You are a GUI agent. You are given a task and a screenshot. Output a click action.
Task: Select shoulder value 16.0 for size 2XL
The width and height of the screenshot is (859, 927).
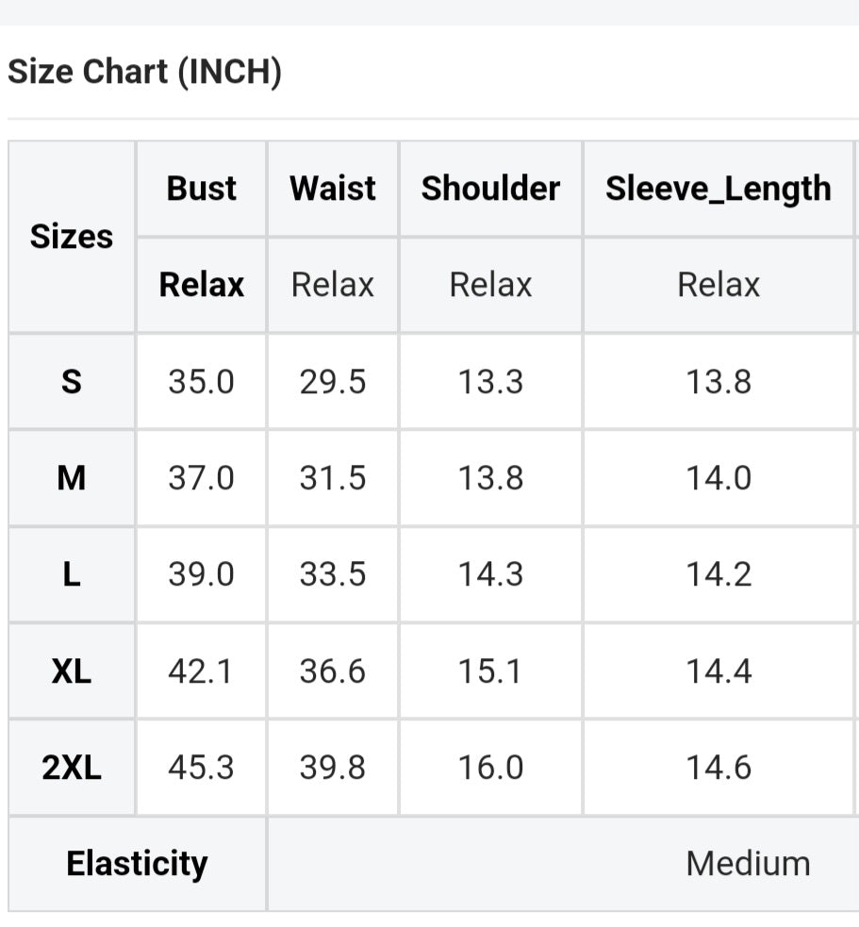point(490,768)
